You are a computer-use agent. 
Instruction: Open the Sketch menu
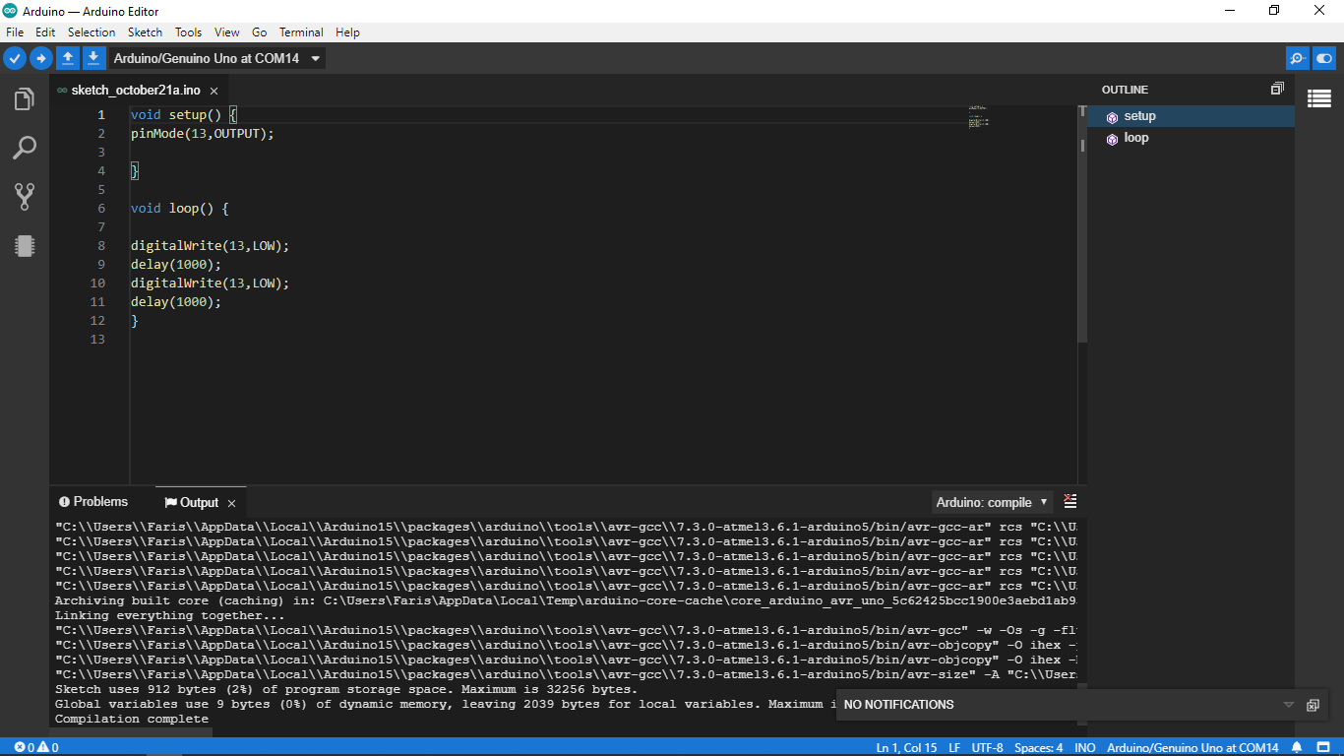coord(146,32)
